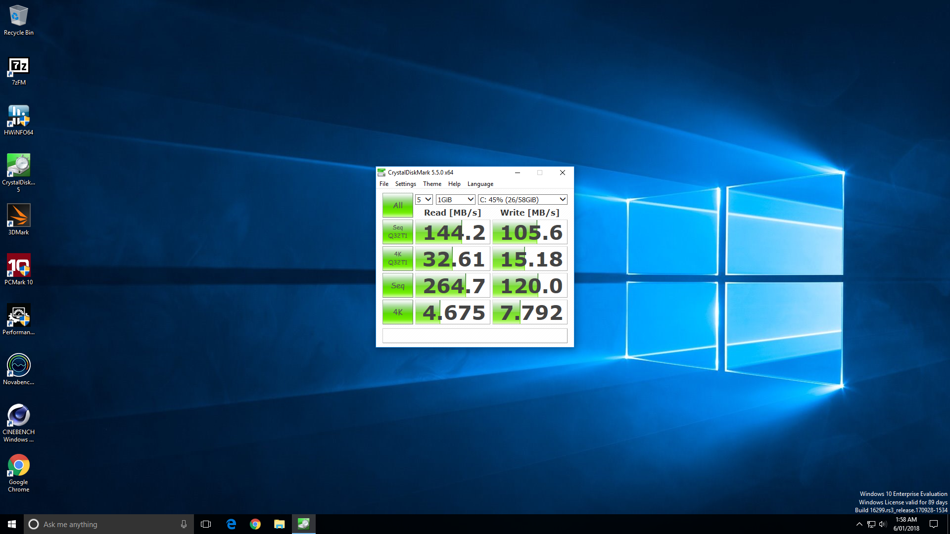The image size is (950, 534).
Task: Click the Seq read value 264.7
Action: click(x=453, y=286)
